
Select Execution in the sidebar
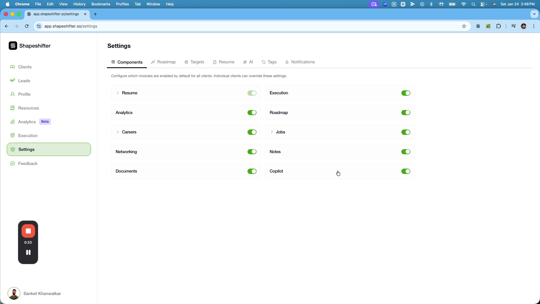[28, 135]
